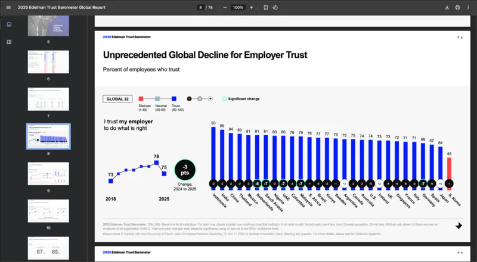
Task: Click the India bar valued 89
Action: click(222, 160)
